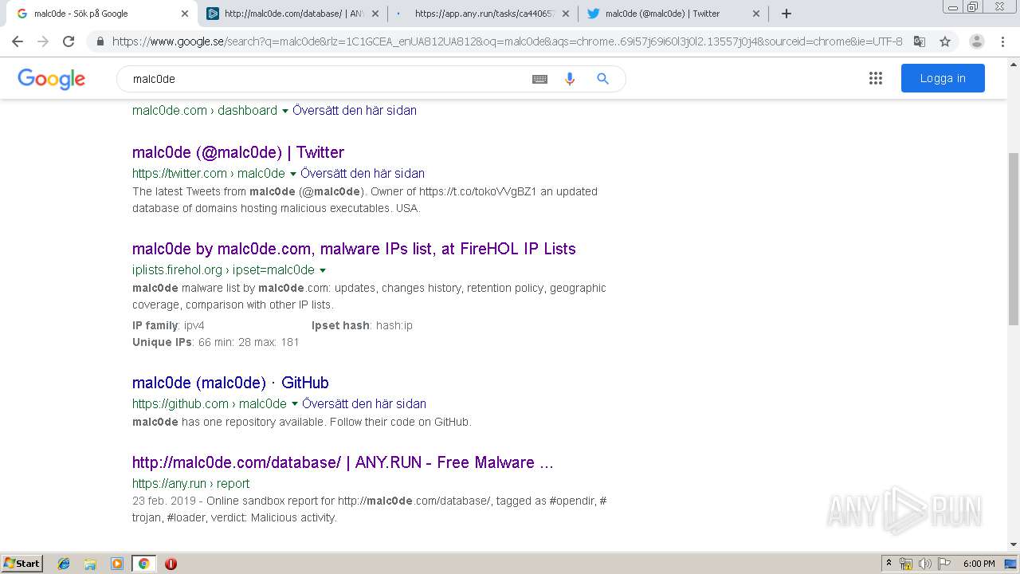Open the Google apps grid
The width and height of the screenshot is (1020, 574).
(876, 78)
